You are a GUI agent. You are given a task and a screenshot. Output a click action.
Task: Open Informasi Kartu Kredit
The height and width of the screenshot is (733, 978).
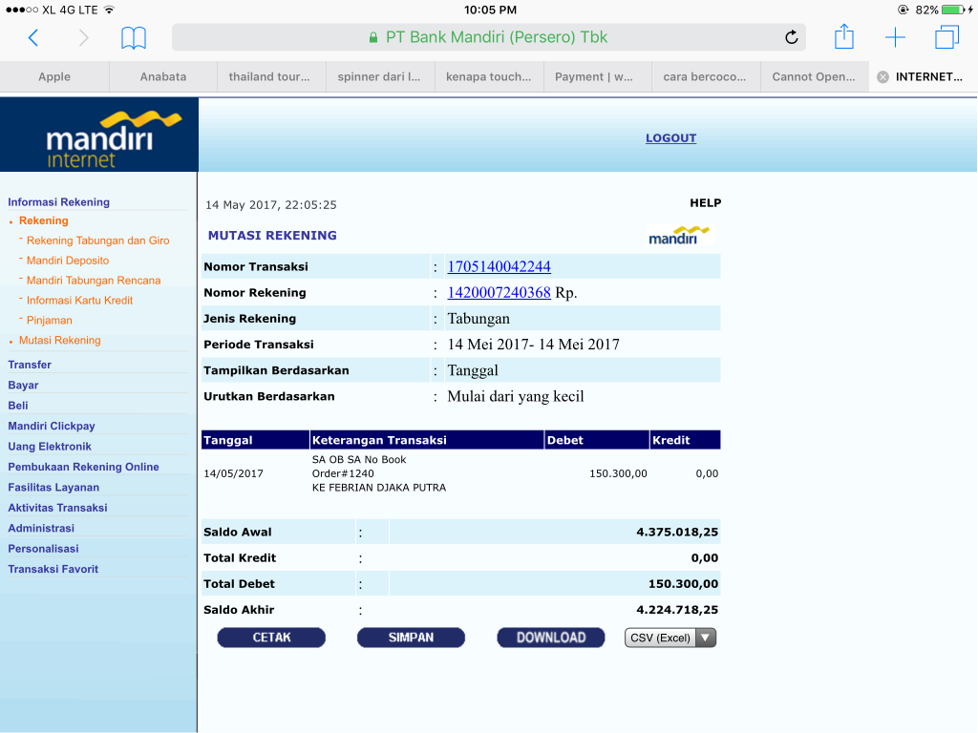(79, 301)
